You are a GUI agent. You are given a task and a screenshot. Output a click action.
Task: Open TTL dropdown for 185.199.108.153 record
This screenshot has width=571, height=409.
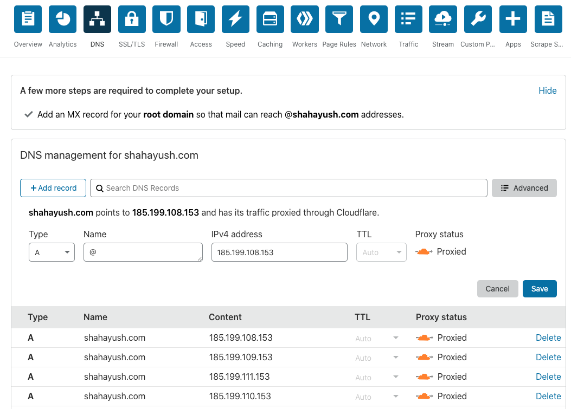point(377,338)
